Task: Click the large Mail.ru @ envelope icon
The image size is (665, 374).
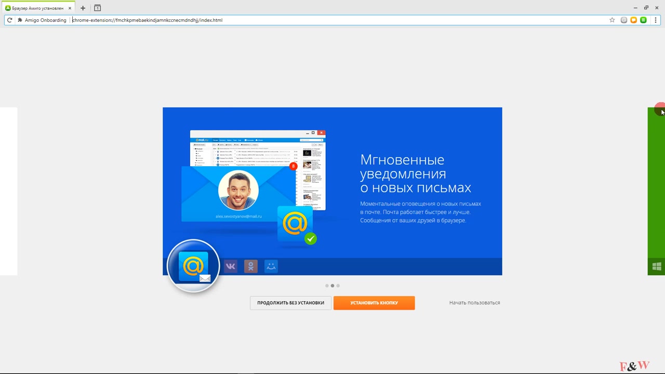Action: [x=193, y=266]
